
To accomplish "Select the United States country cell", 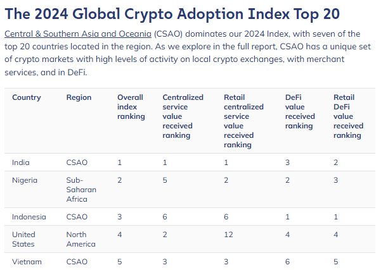I will tap(23, 239).
